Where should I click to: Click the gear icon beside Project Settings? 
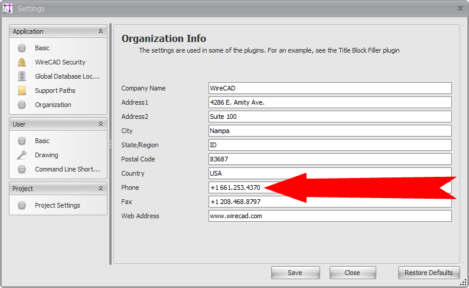click(x=22, y=205)
